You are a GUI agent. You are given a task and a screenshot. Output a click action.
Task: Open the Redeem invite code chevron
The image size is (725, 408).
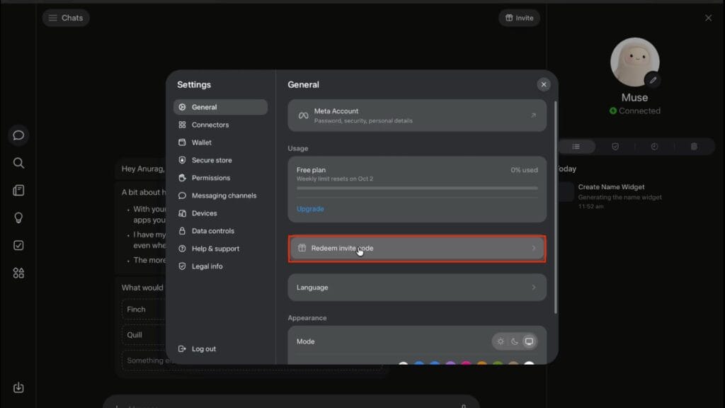click(534, 248)
